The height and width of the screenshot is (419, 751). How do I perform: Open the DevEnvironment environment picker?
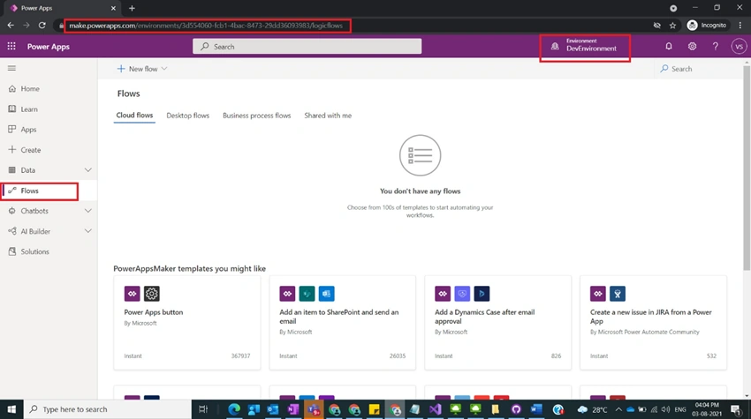[x=585, y=47]
